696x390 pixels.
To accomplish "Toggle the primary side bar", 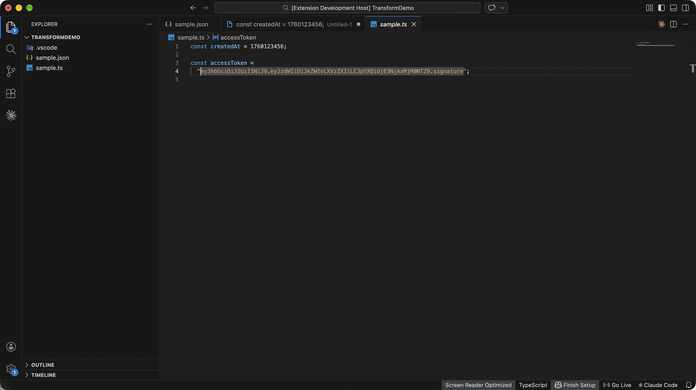I will pyautogui.click(x=661, y=8).
